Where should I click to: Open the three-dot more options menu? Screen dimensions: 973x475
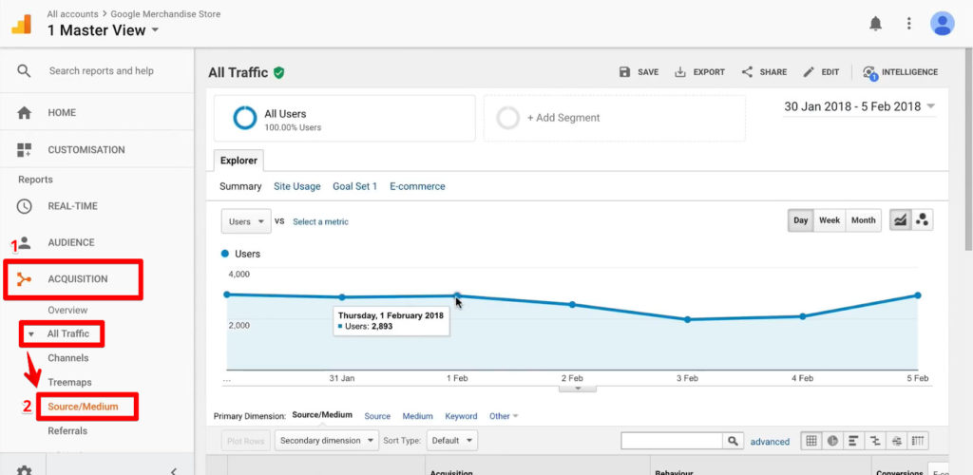tap(909, 24)
